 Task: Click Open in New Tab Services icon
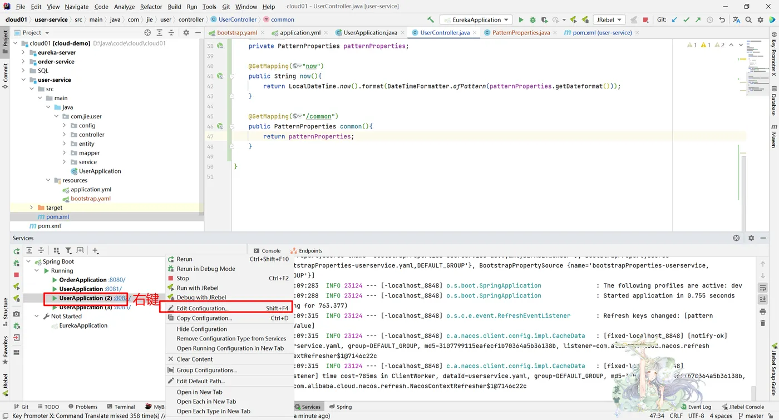pyautogui.click(x=80, y=251)
